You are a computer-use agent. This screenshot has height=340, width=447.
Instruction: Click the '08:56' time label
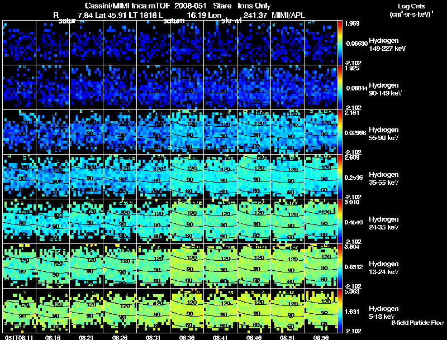(x=321, y=337)
